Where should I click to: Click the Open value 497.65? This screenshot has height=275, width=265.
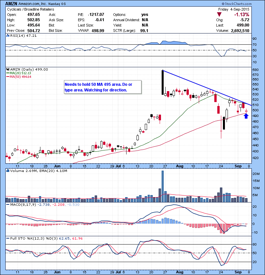(x=33, y=15)
